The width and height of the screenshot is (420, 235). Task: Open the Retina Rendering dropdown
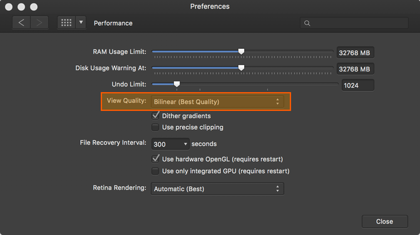[217, 189]
